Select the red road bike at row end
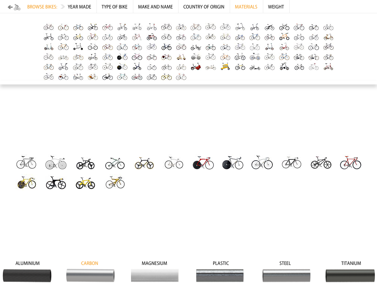This screenshot has width=377, height=283. coord(350,163)
